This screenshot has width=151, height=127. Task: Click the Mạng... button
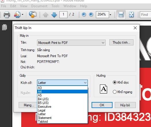[x=28, y=105]
